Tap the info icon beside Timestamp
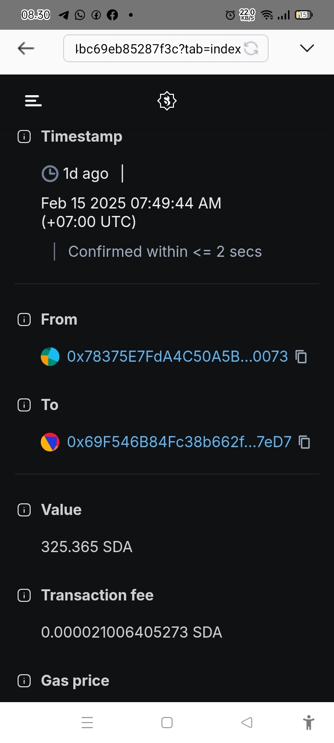The width and height of the screenshot is (334, 743). (24, 137)
